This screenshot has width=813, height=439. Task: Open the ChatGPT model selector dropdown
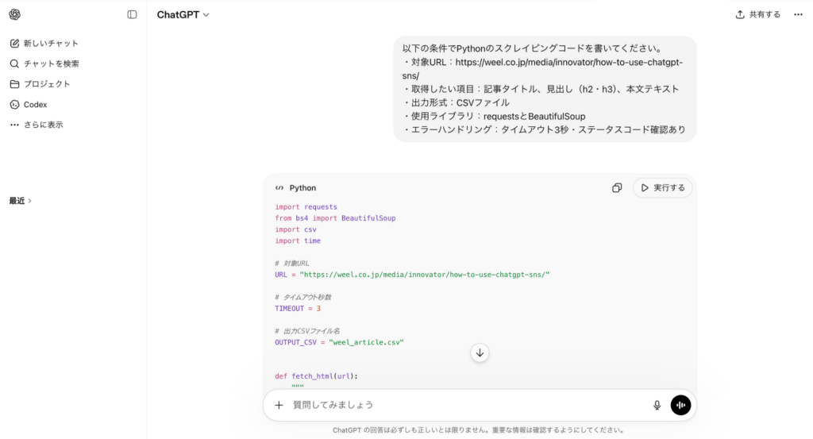tap(183, 15)
